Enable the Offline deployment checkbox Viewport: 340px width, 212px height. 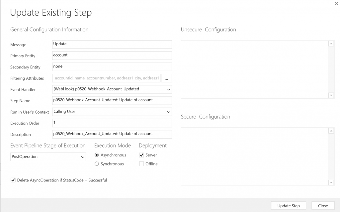click(141, 164)
